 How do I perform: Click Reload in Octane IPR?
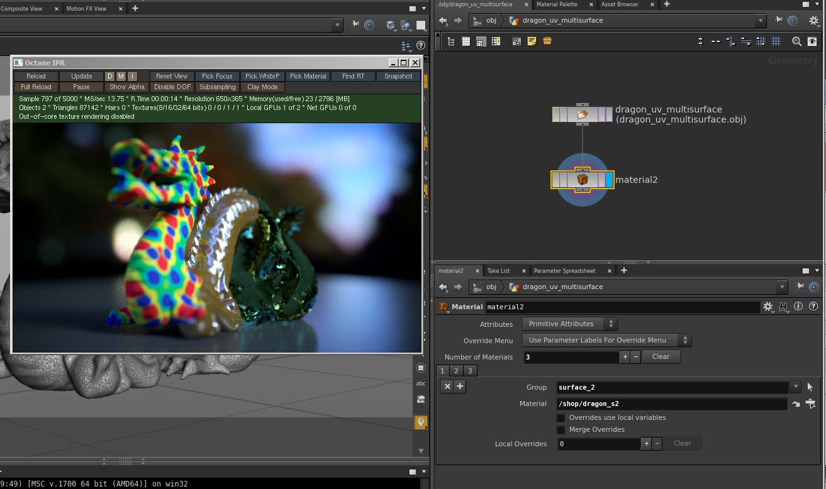tap(36, 76)
